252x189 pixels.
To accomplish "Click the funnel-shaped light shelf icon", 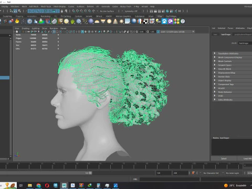I will point(103,22).
